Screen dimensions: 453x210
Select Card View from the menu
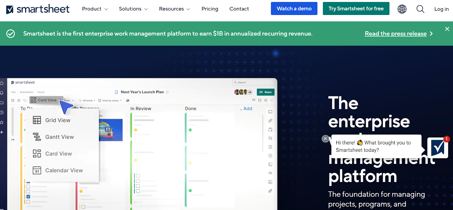click(52, 154)
